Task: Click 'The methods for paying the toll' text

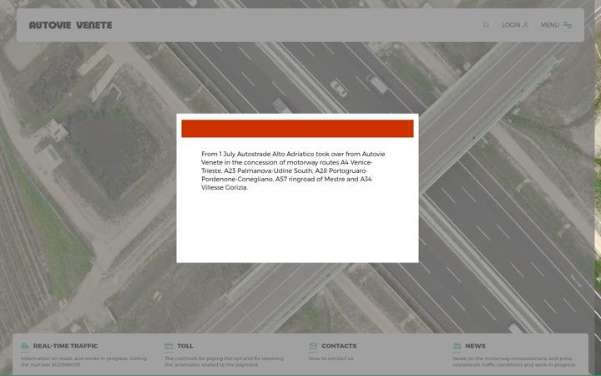Action: point(225,362)
